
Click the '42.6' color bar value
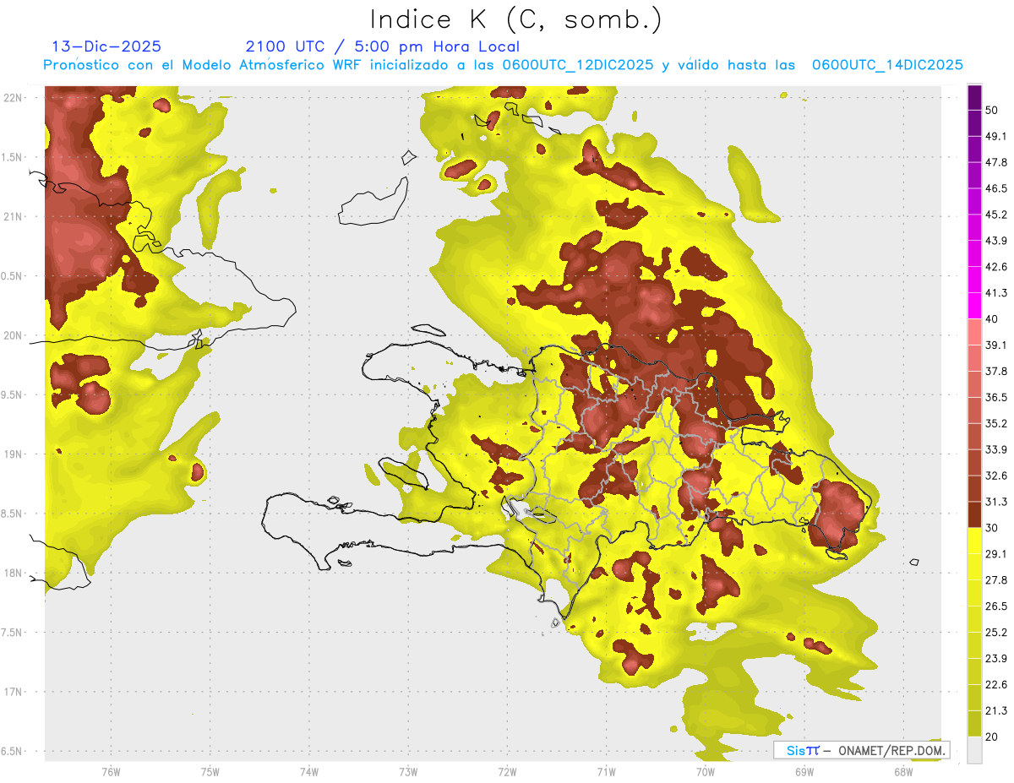[x=996, y=267]
